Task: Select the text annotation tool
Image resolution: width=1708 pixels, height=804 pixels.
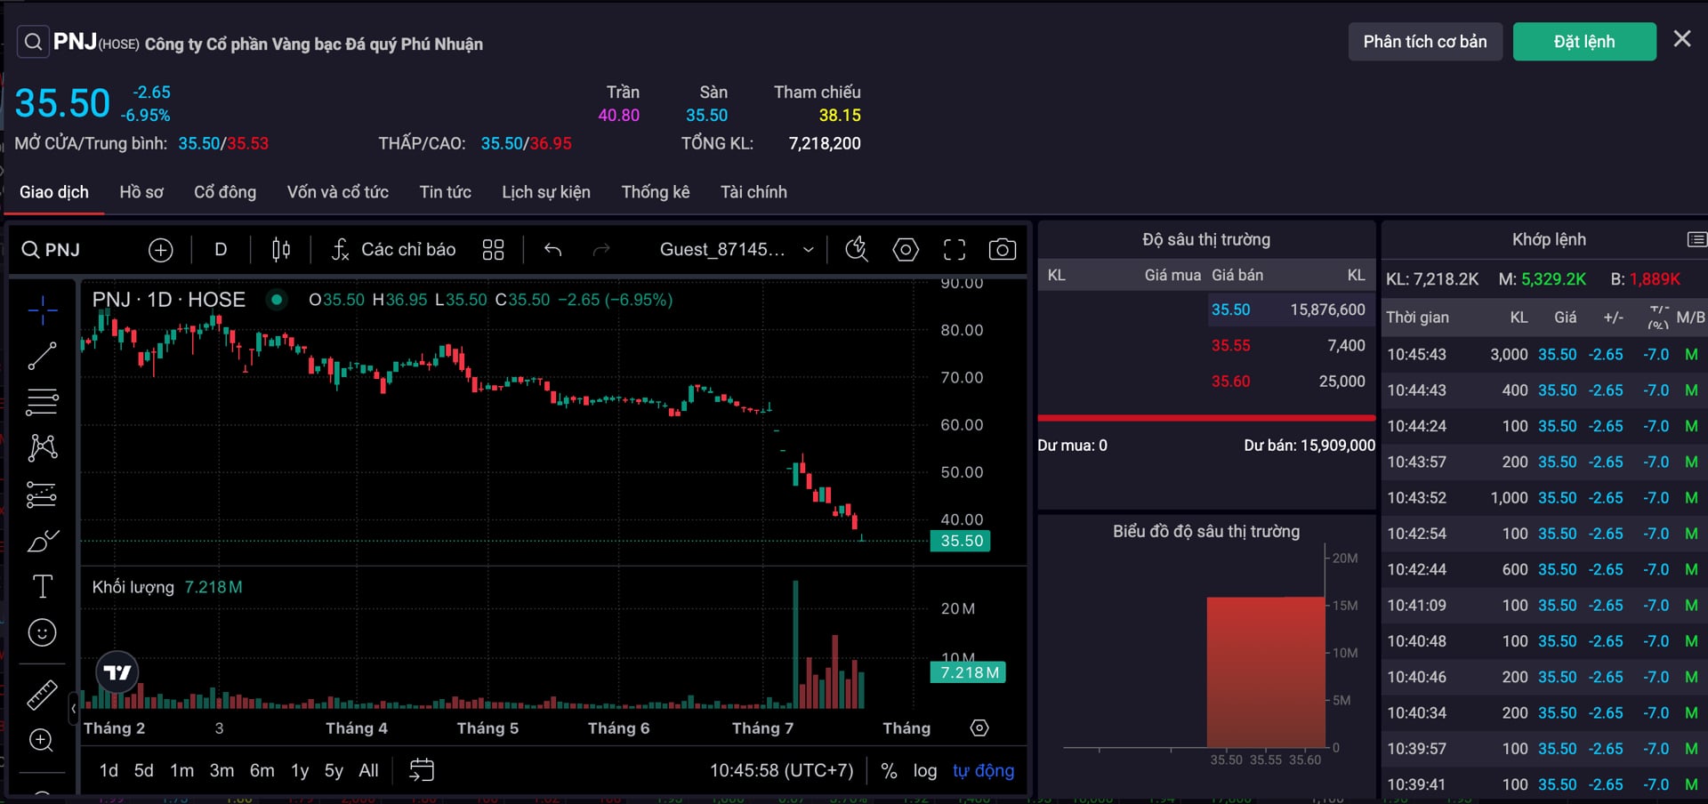Action: [42, 586]
